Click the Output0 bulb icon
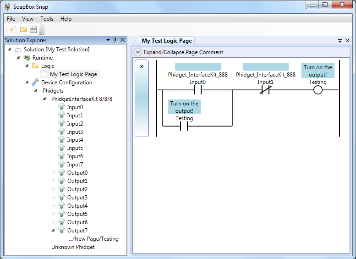 (x=61, y=172)
